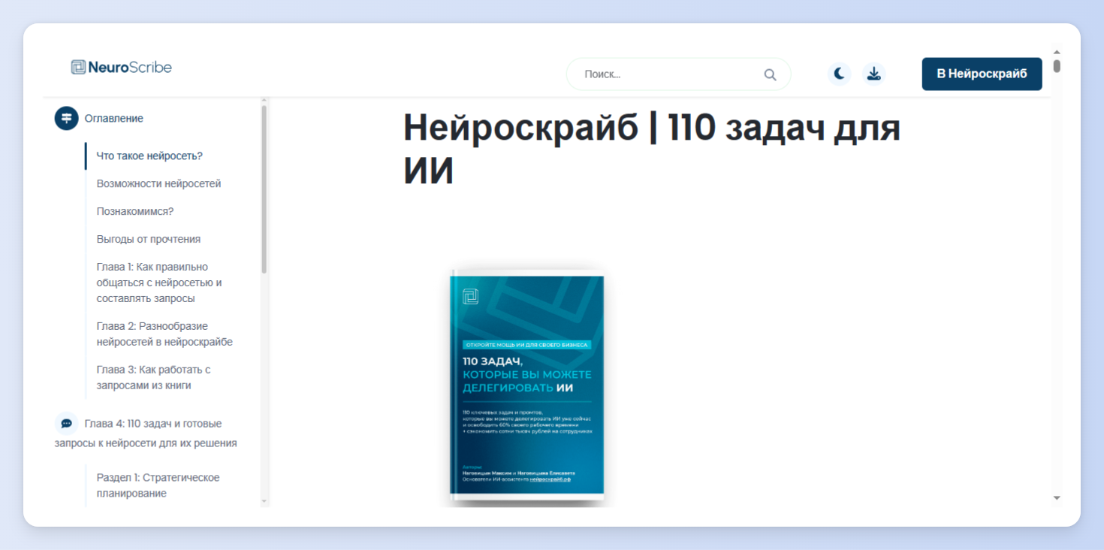Click the download icon in header
Image resolution: width=1104 pixels, height=550 pixels.
(873, 74)
